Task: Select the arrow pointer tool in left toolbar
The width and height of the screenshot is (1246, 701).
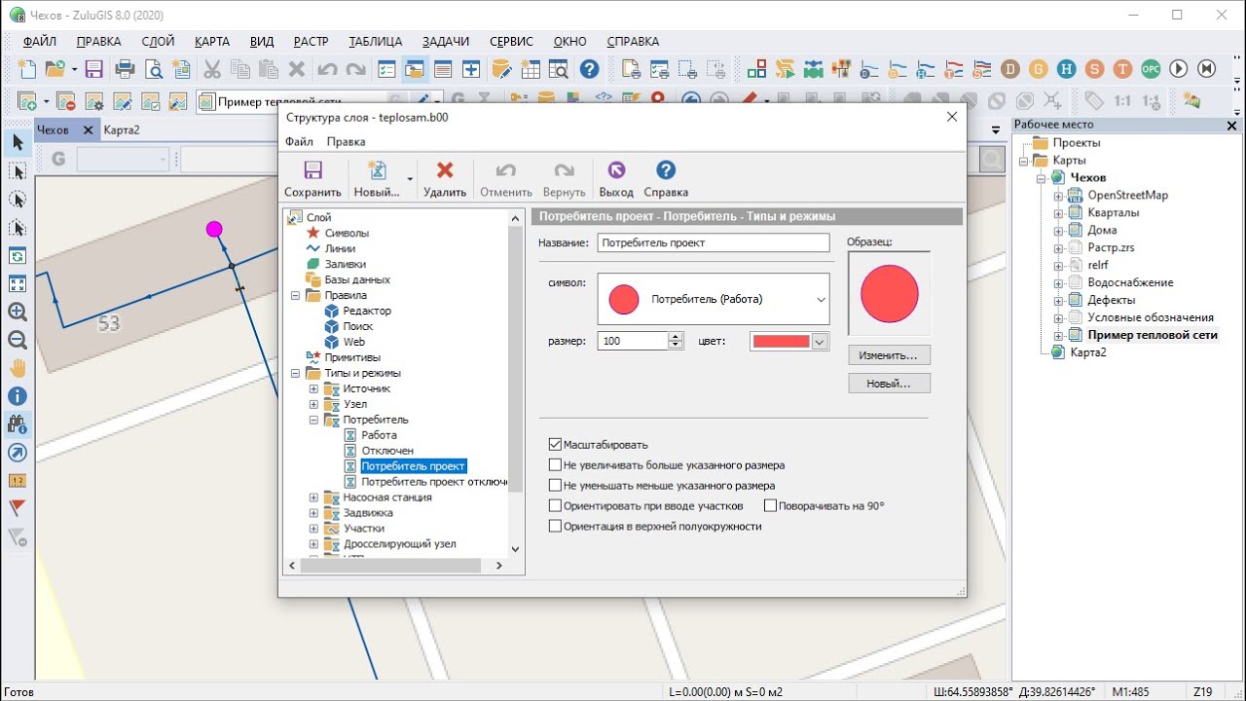Action: [x=18, y=143]
